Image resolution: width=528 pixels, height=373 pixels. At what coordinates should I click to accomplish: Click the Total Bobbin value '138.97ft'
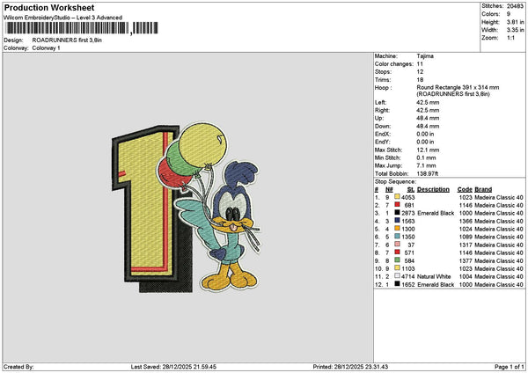(428, 173)
